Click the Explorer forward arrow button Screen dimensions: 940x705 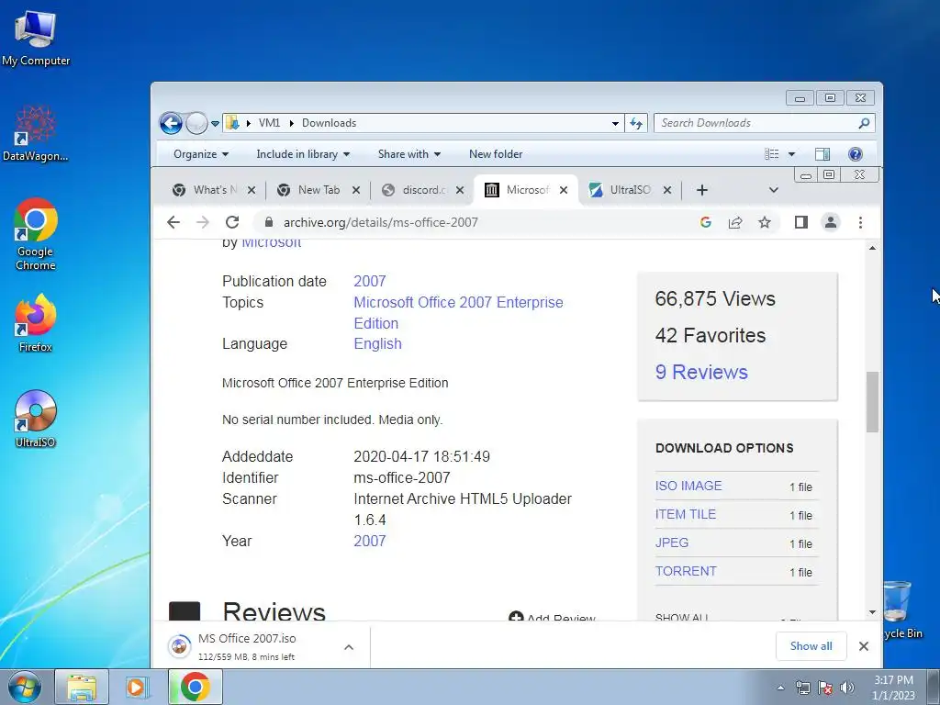[x=196, y=124]
